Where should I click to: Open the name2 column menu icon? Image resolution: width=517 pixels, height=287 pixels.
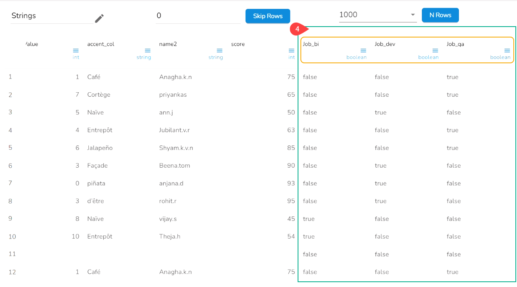click(x=219, y=50)
